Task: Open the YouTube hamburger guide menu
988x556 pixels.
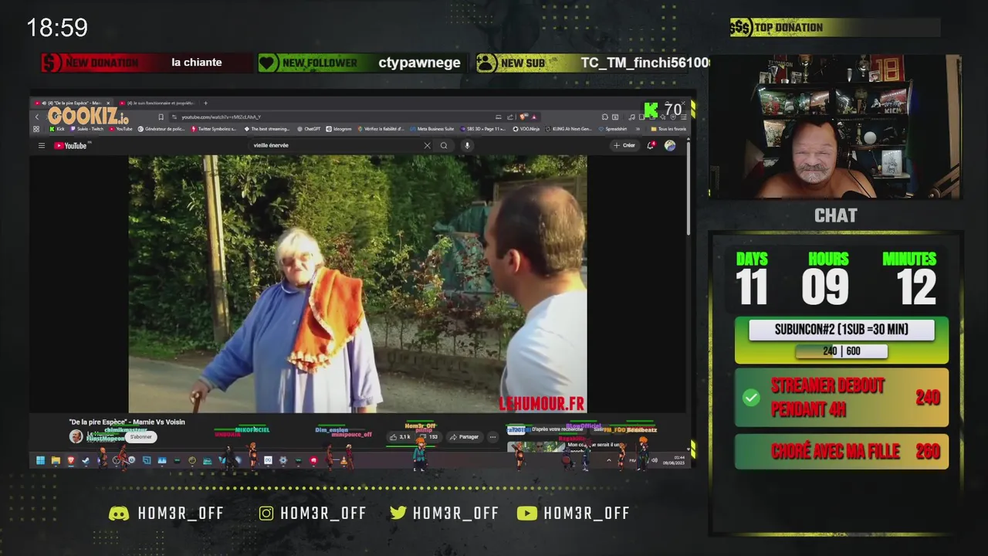Action: tap(42, 145)
